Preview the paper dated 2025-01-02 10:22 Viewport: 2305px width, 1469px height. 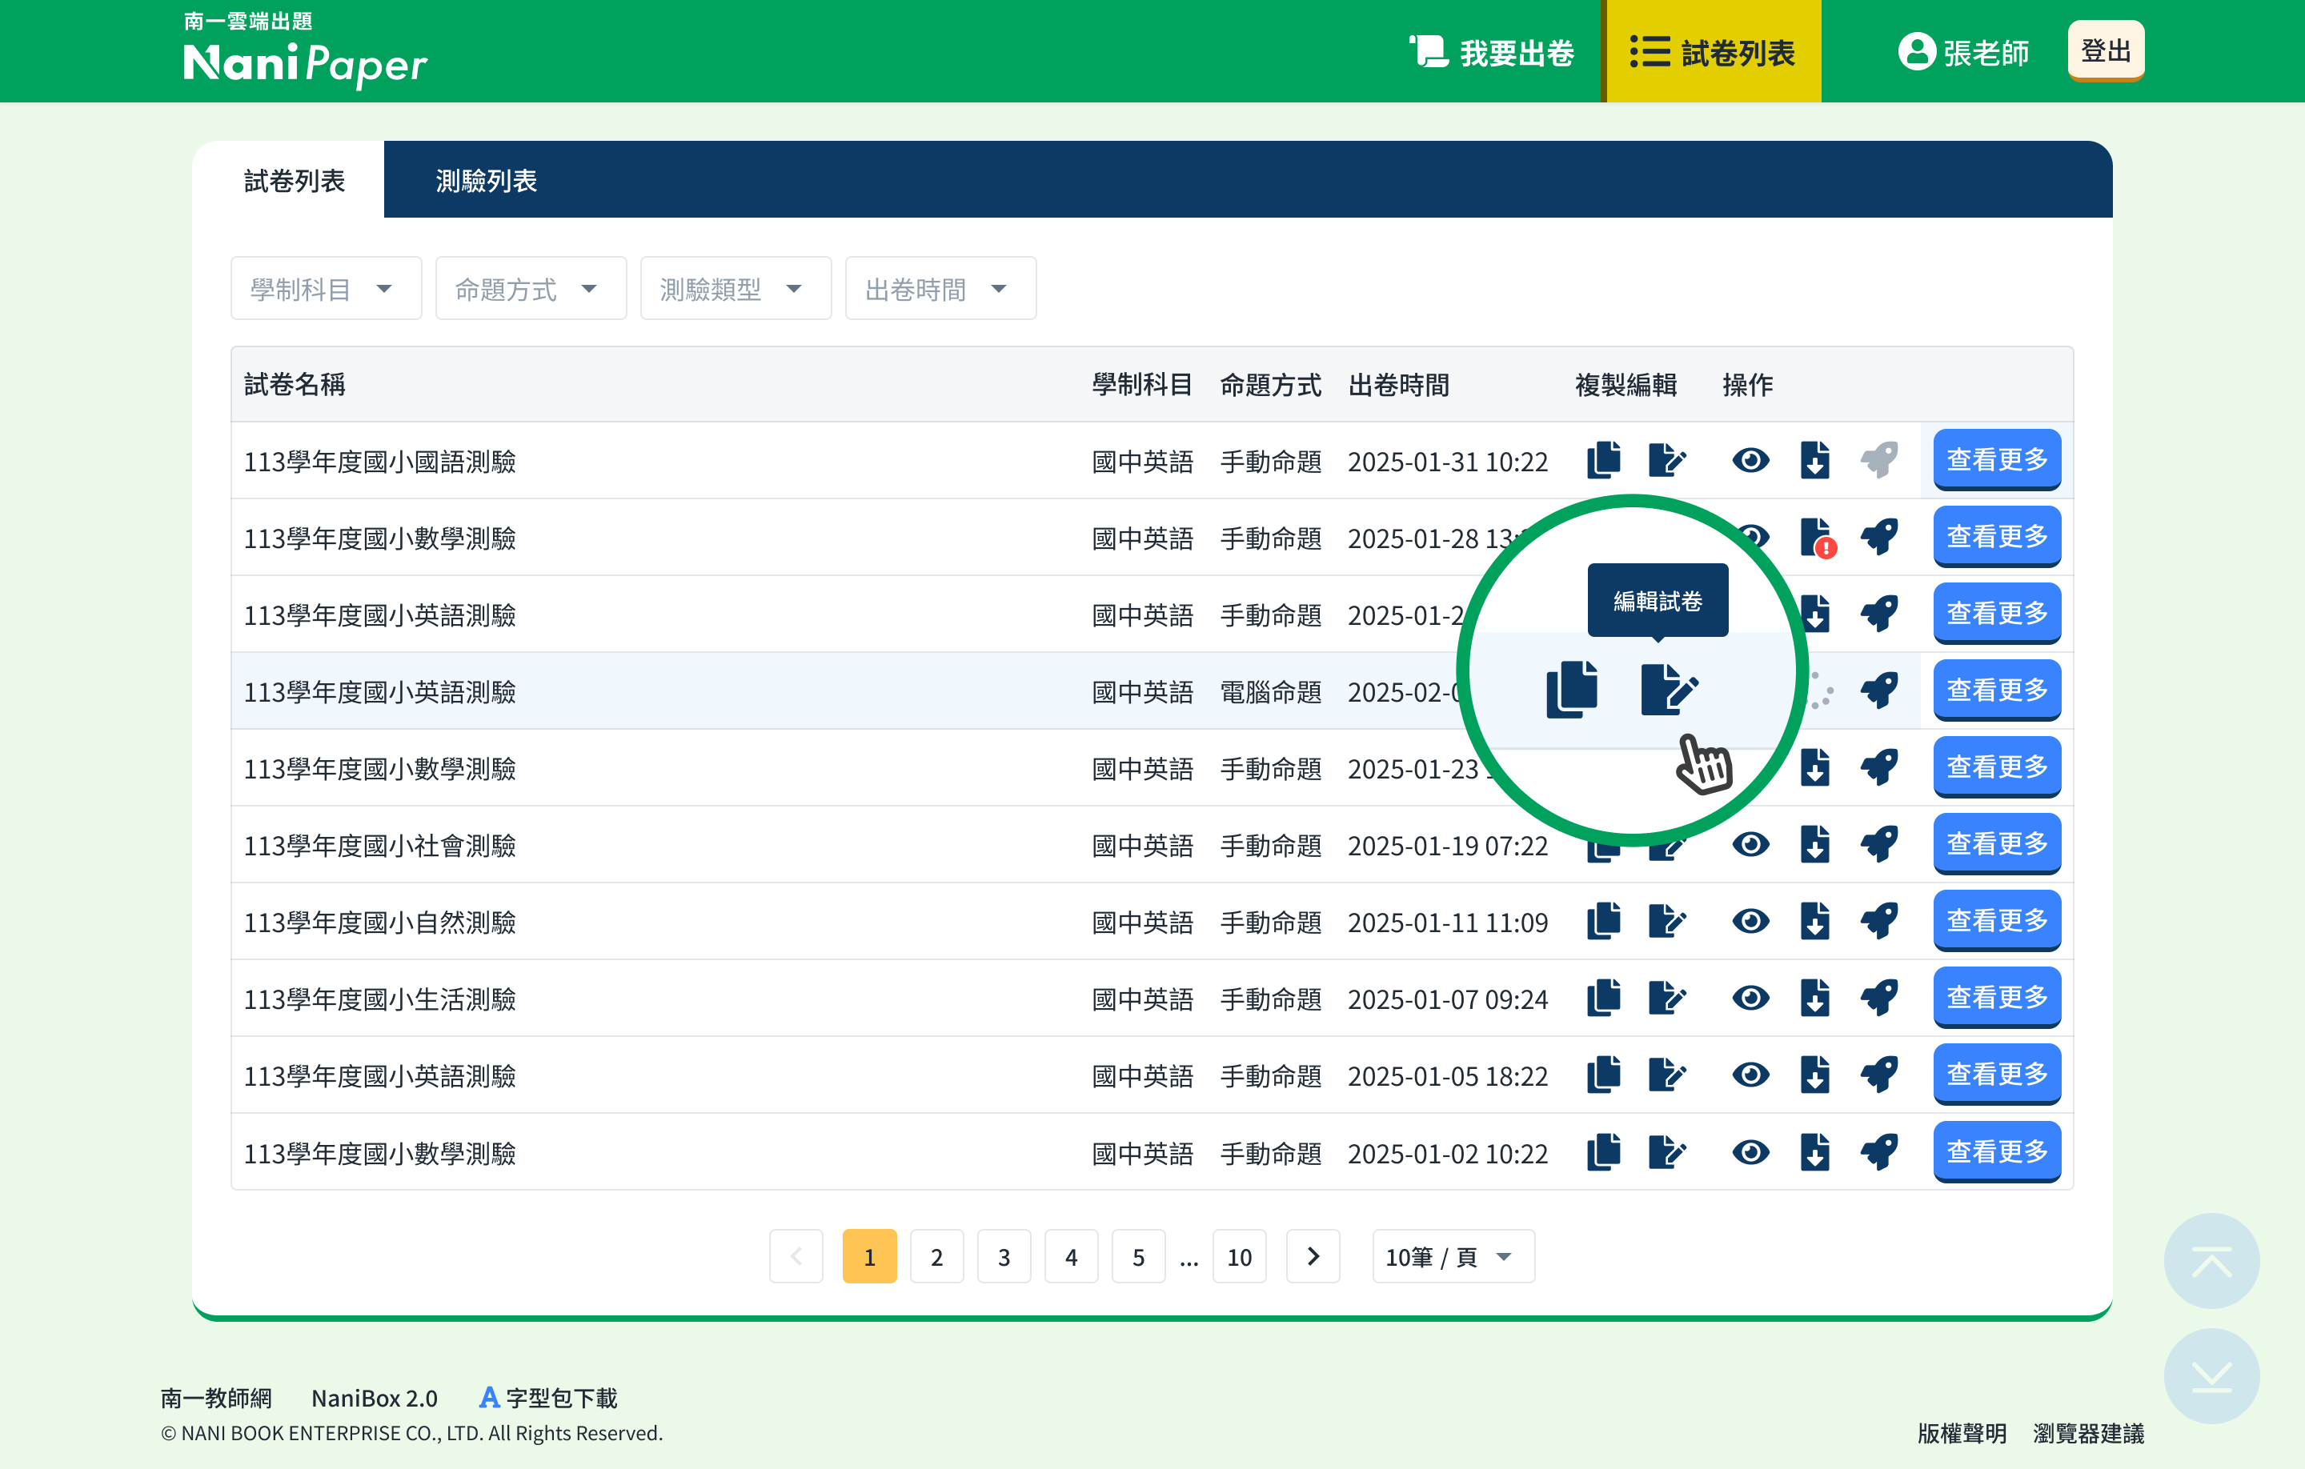(x=1751, y=1152)
